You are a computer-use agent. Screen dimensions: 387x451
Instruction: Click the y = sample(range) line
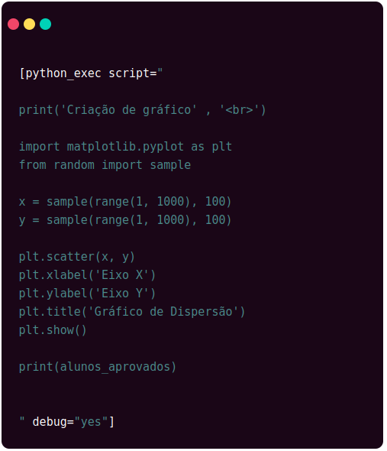pyautogui.click(x=125, y=220)
